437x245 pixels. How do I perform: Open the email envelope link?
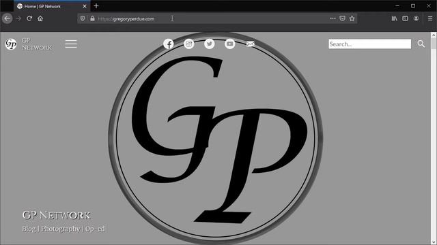[251, 44]
